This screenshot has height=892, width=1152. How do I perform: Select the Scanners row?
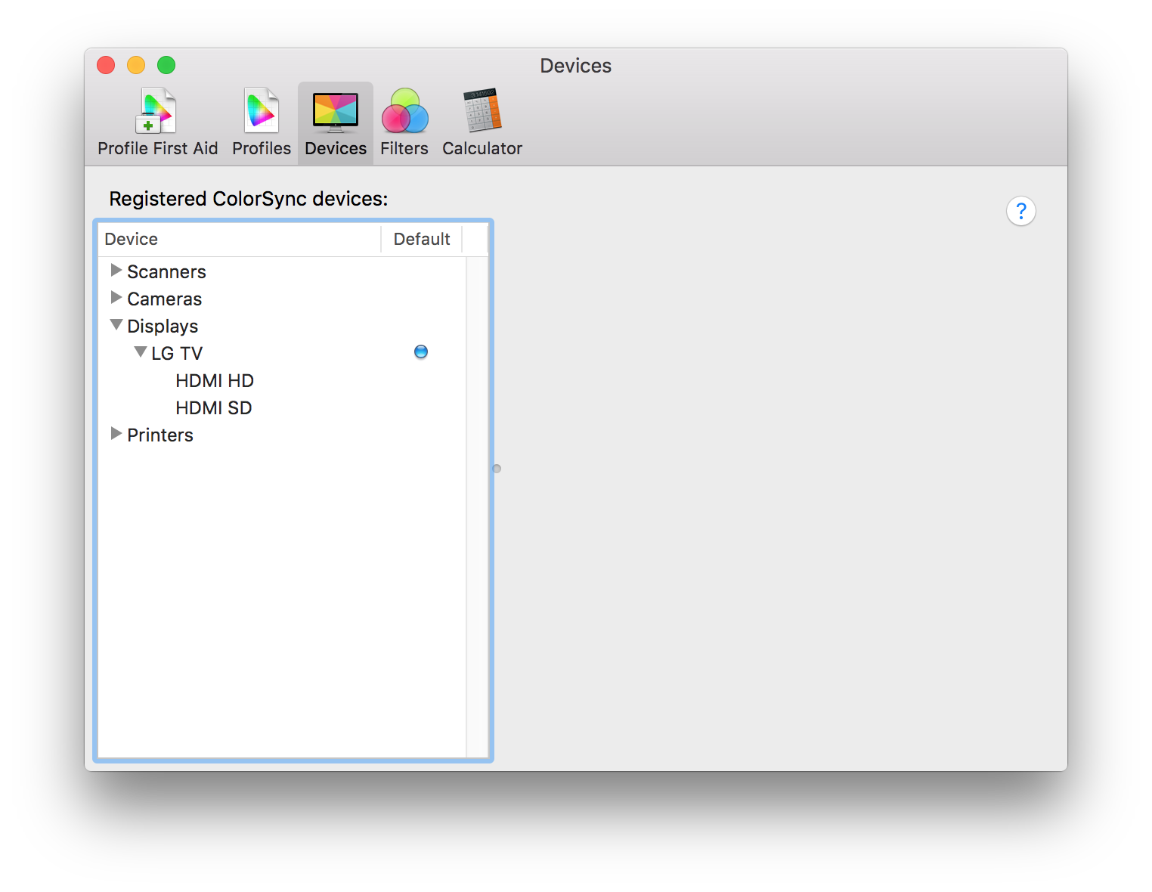(x=282, y=271)
